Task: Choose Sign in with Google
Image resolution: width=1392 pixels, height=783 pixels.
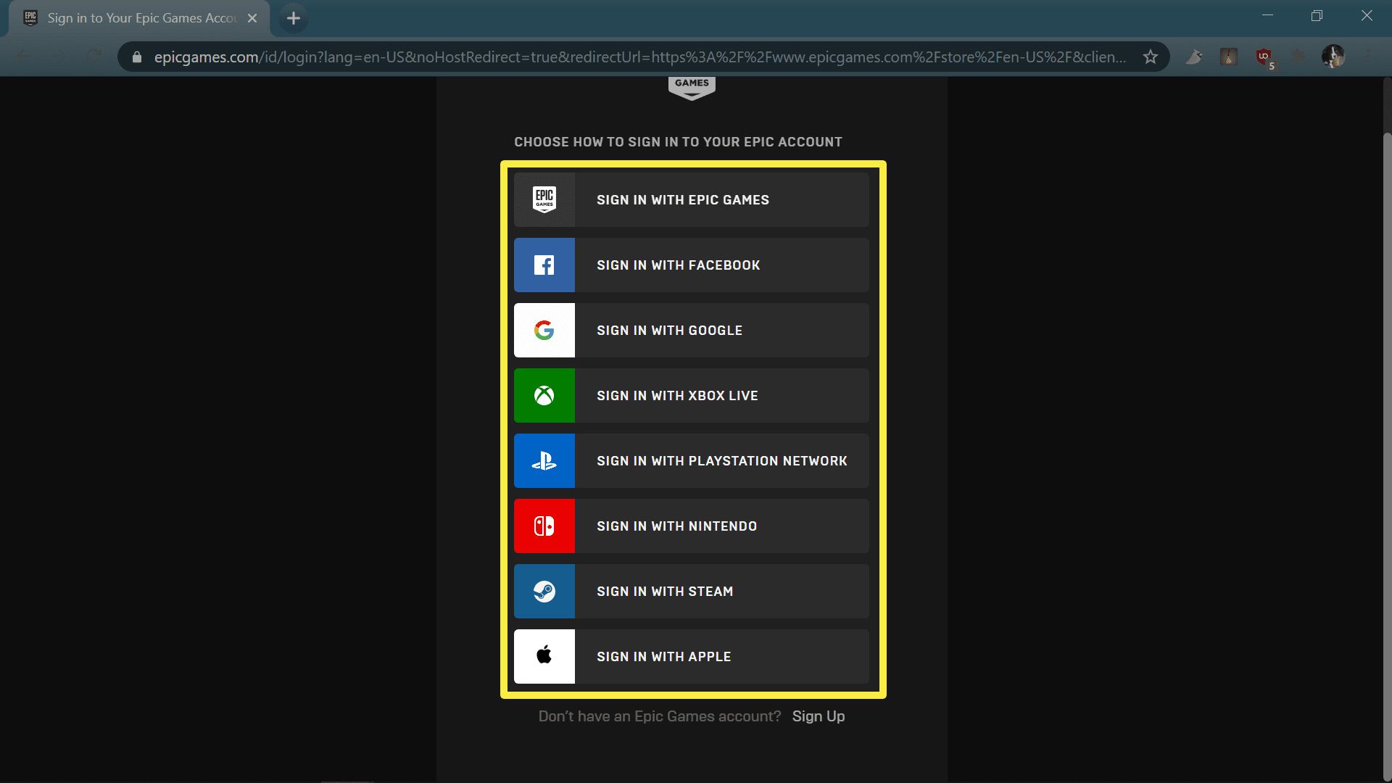Action: point(691,330)
